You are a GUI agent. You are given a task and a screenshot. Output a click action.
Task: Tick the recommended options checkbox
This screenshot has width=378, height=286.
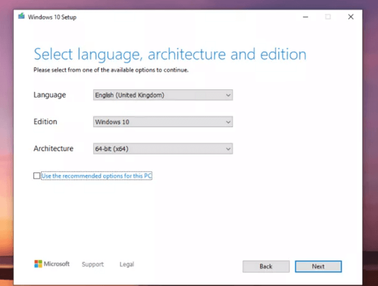click(37, 176)
